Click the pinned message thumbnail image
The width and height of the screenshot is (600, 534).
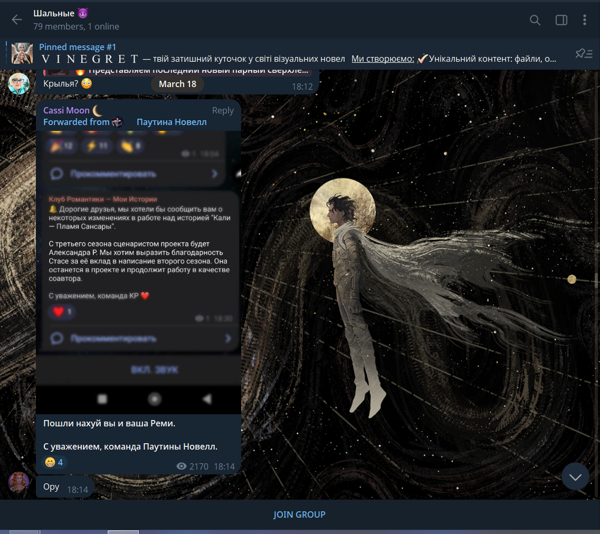(22, 53)
